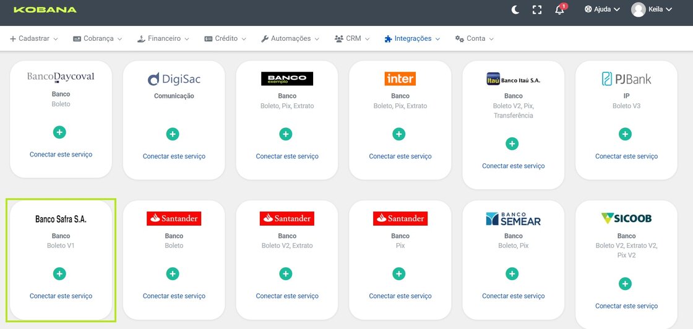This screenshot has width=693, height=329.
Task: Click the black Banco exemplo logo
Action: 287,79
